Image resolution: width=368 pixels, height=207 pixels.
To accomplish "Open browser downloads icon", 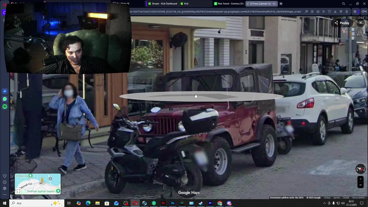I will pyautogui.click(x=335, y=11).
